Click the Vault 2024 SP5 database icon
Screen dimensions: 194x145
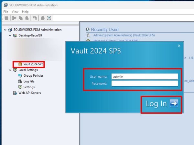pos(20,64)
